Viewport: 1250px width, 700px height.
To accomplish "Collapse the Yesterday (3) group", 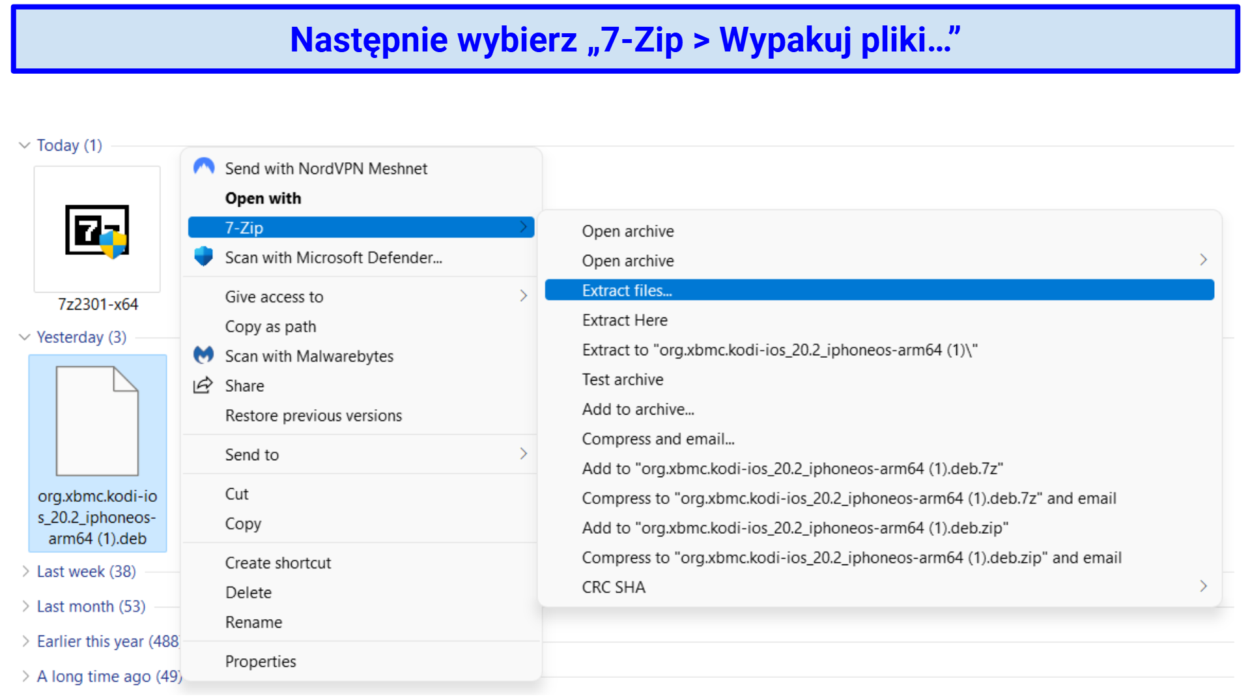I will [25, 337].
